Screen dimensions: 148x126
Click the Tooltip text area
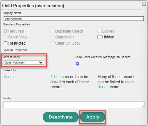coord(74,105)
